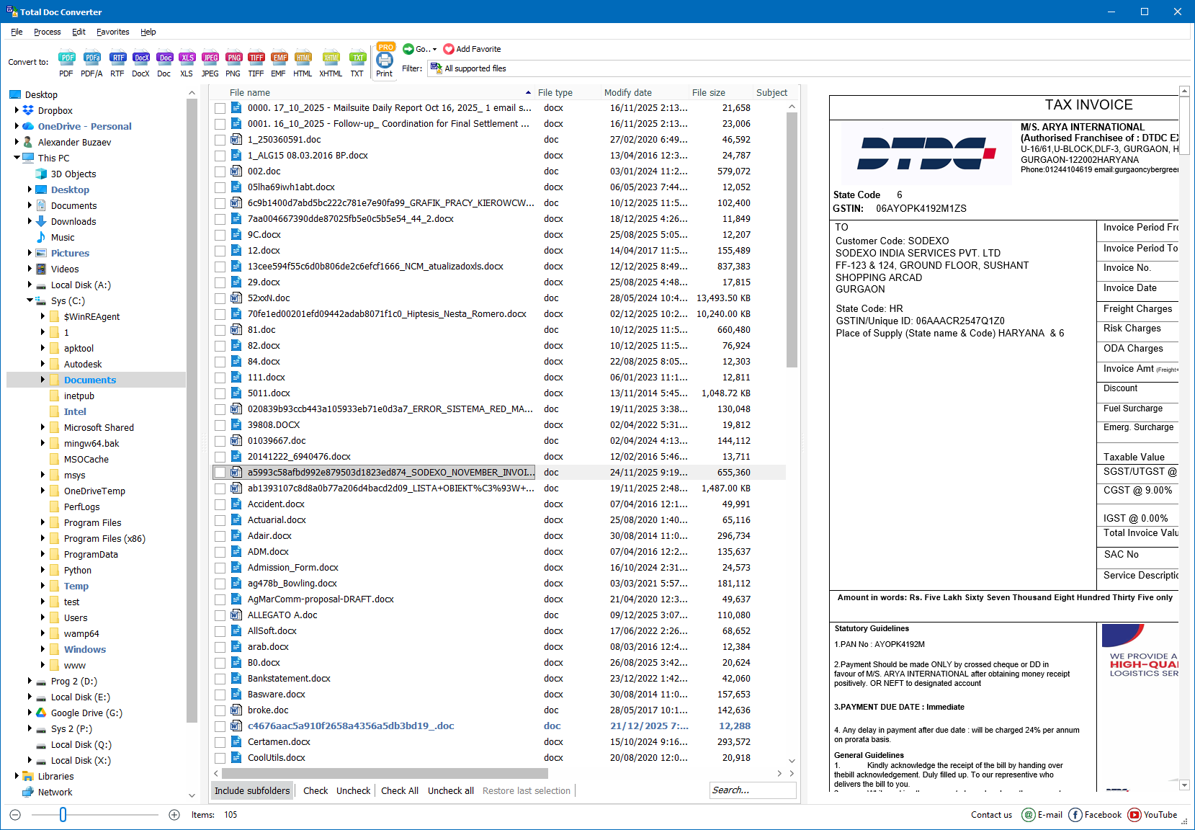Select the PDF conversion icon
Viewport: 1195px width, 830px height.
[66, 62]
